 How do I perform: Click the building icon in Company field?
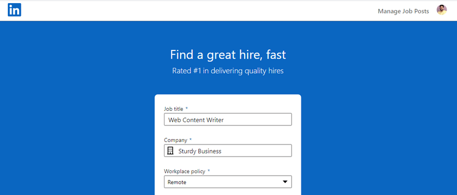point(170,151)
